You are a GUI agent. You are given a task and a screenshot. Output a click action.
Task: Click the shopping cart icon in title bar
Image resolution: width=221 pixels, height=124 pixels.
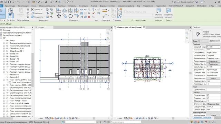(x=196, y=2)
